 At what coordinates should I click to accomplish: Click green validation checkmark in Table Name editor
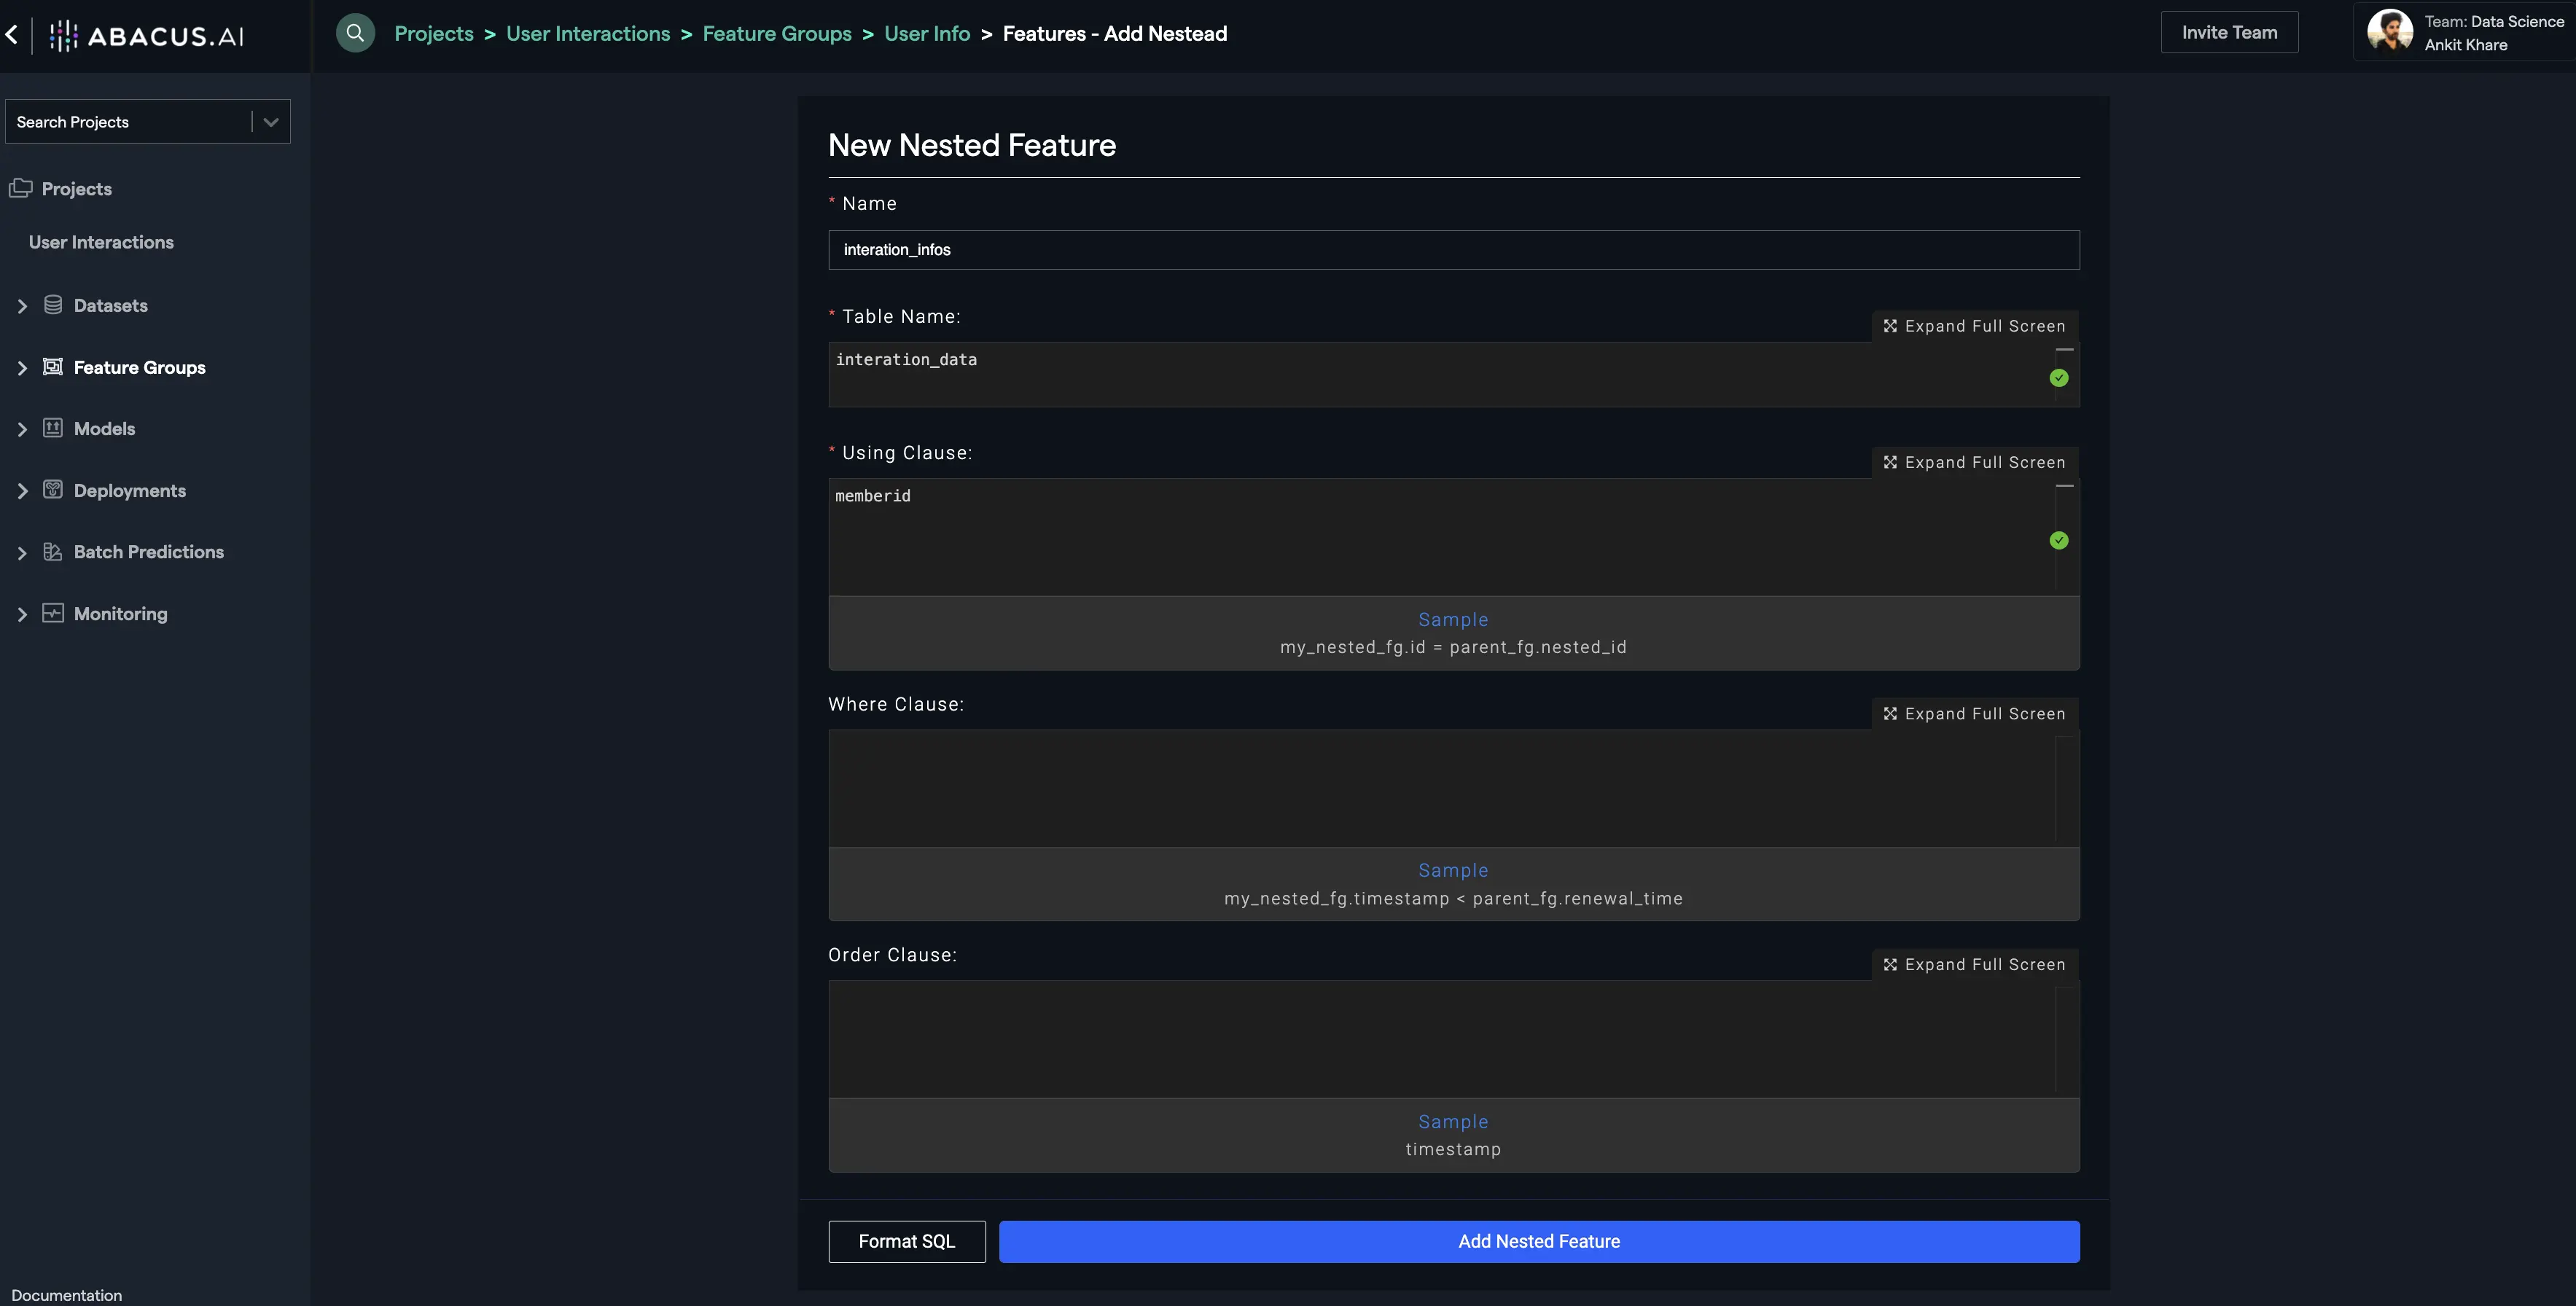pyautogui.click(x=2058, y=378)
